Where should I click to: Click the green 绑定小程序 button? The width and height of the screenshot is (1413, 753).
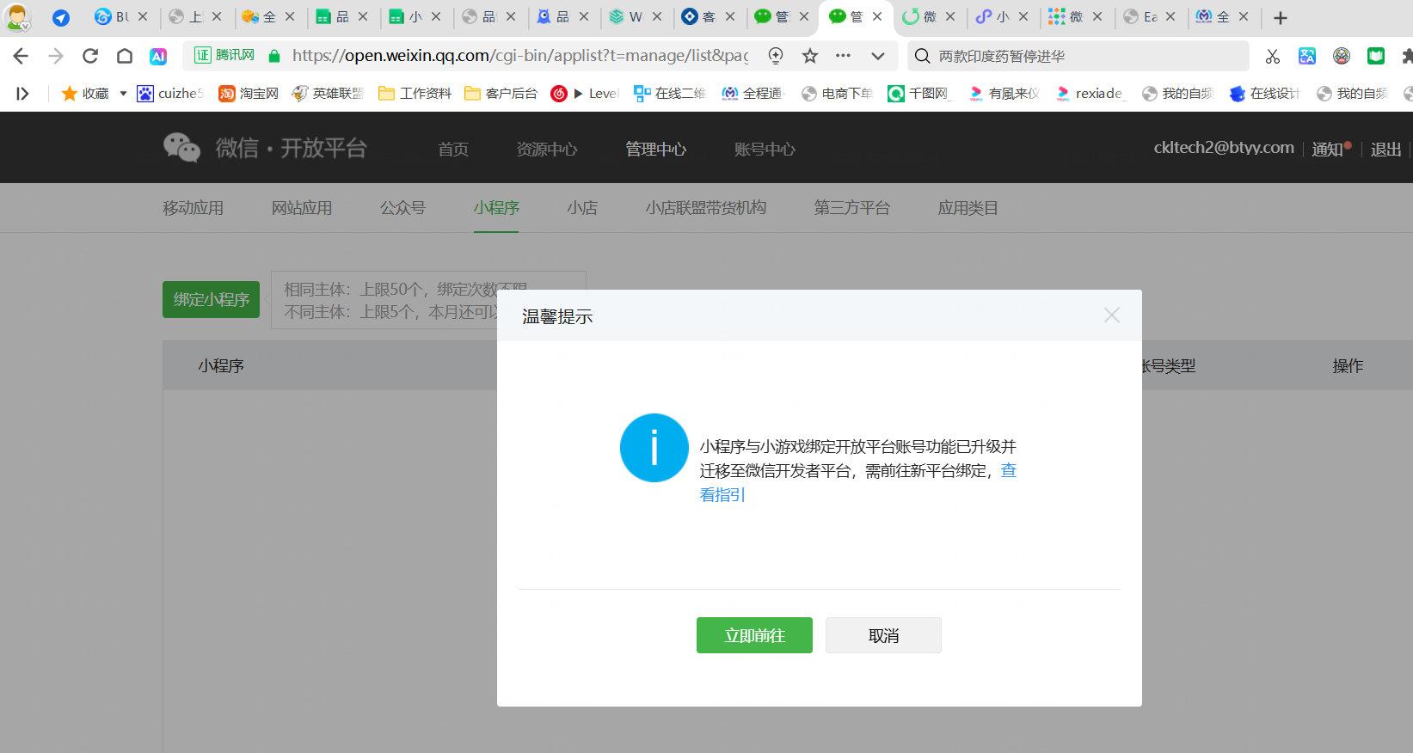coord(211,299)
